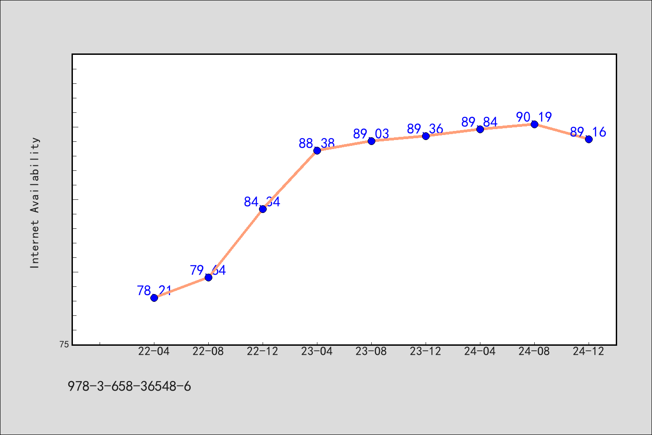Screen dimensions: 652x435
Task: Click the Internet Availability axis title
Action: point(35,203)
